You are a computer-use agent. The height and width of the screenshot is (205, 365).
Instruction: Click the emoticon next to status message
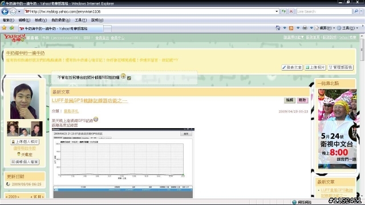tap(123, 76)
